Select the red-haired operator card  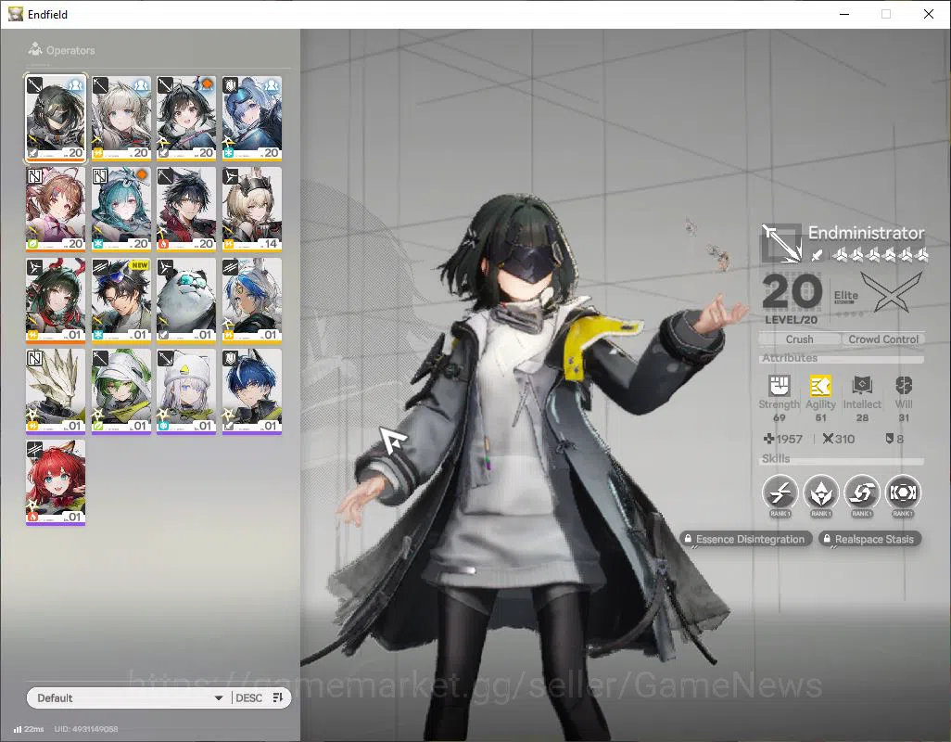[56, 482]
